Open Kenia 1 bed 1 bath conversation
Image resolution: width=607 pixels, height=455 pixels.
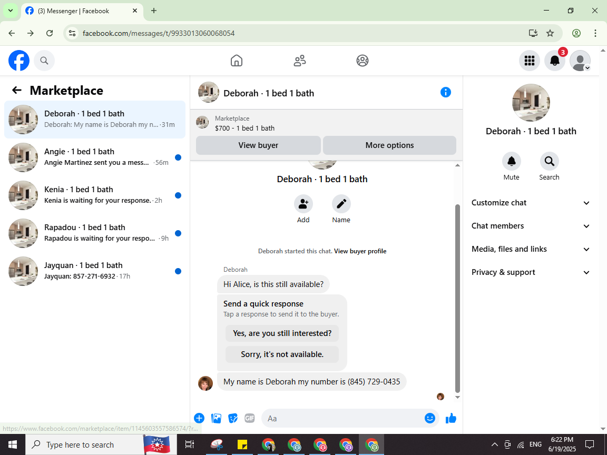(x=95, y=195)
